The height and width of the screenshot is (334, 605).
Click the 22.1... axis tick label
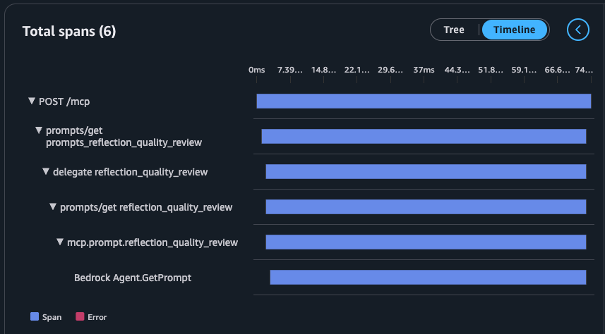pos(357,70)
